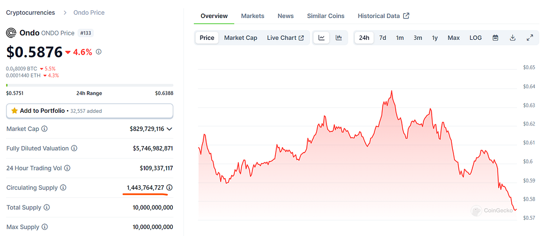Add Ondo to Portfolio
The width and height of the screenshot is (545, 236).
90,111
